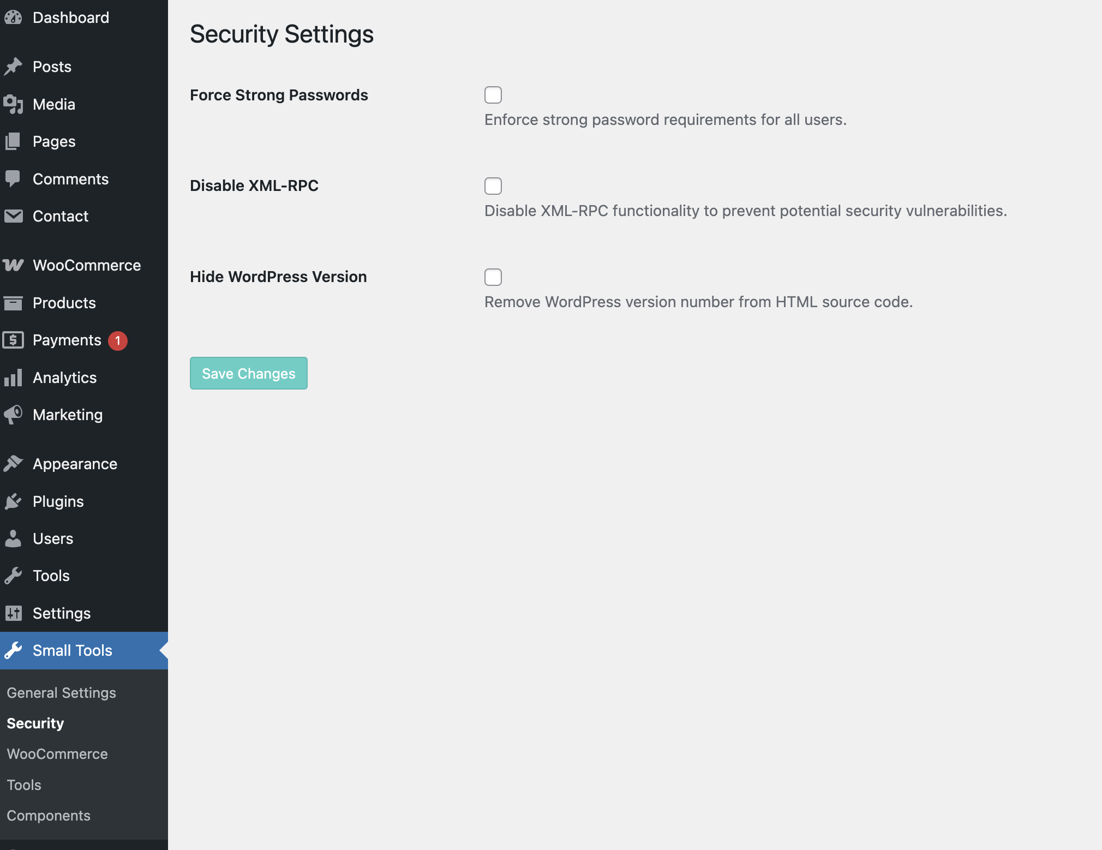Open the Components submenu item
Image resolution: width=1102 pixels, height=850 pixels.
49,816
